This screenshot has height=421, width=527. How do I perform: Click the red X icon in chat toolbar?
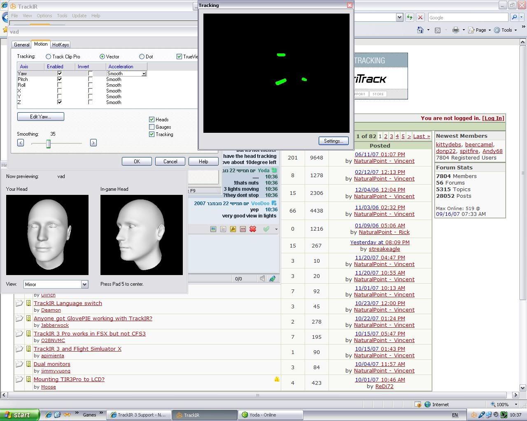click(253, 229)
